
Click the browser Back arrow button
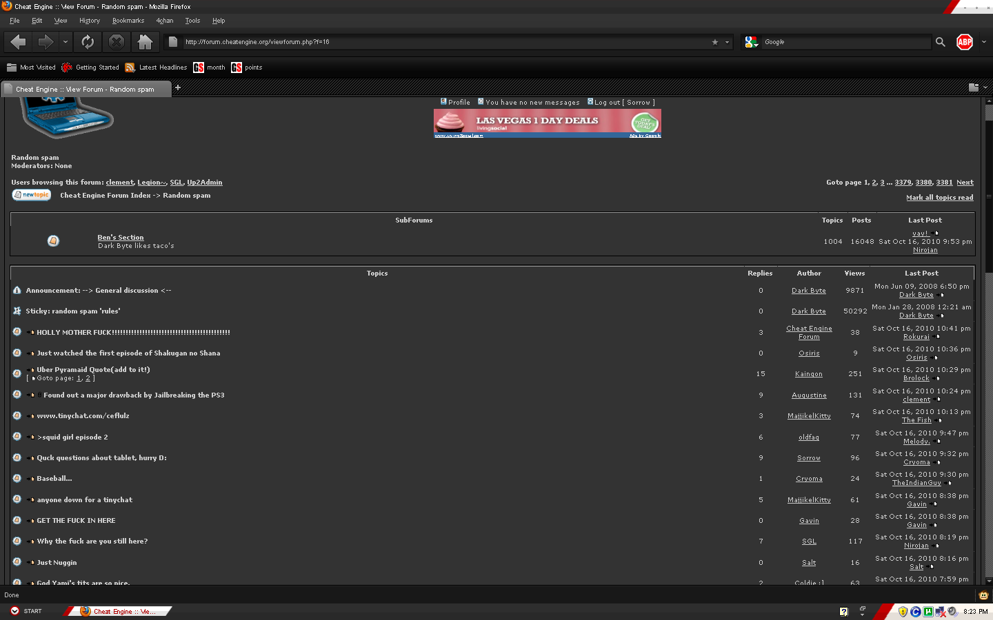point(19,42)
